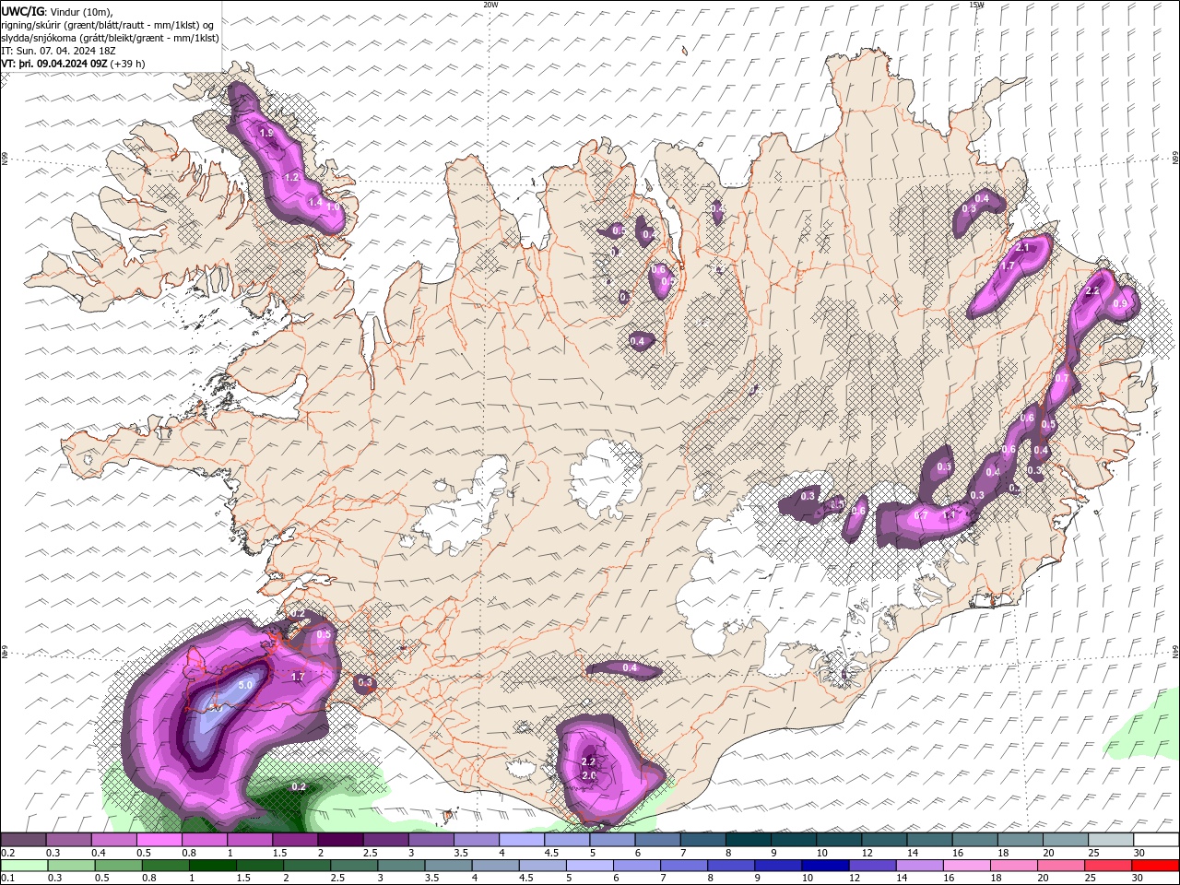Click the '20W' longitude label
This screenshot has height=885, width=1180.
coord(490,5)
